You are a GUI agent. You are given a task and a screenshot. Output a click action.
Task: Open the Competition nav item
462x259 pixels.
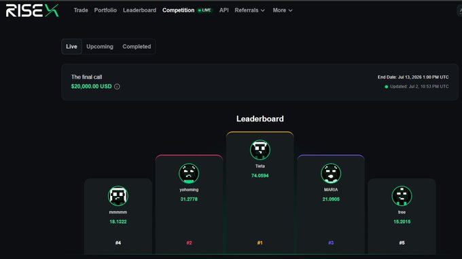178,10
